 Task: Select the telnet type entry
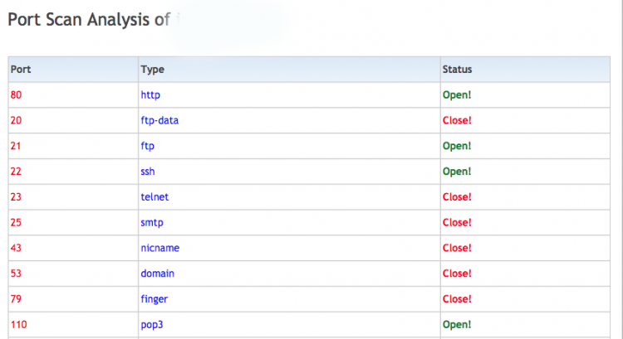(155, 197)
